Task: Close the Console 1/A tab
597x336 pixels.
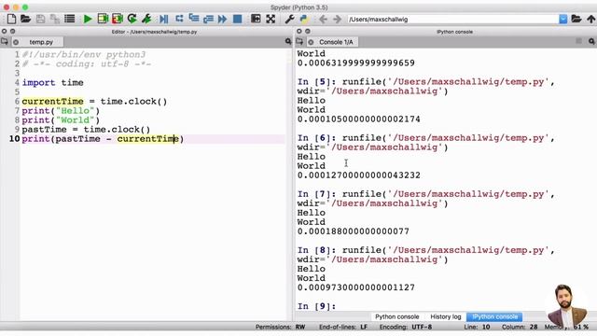Action: click(x=311, y=42)
